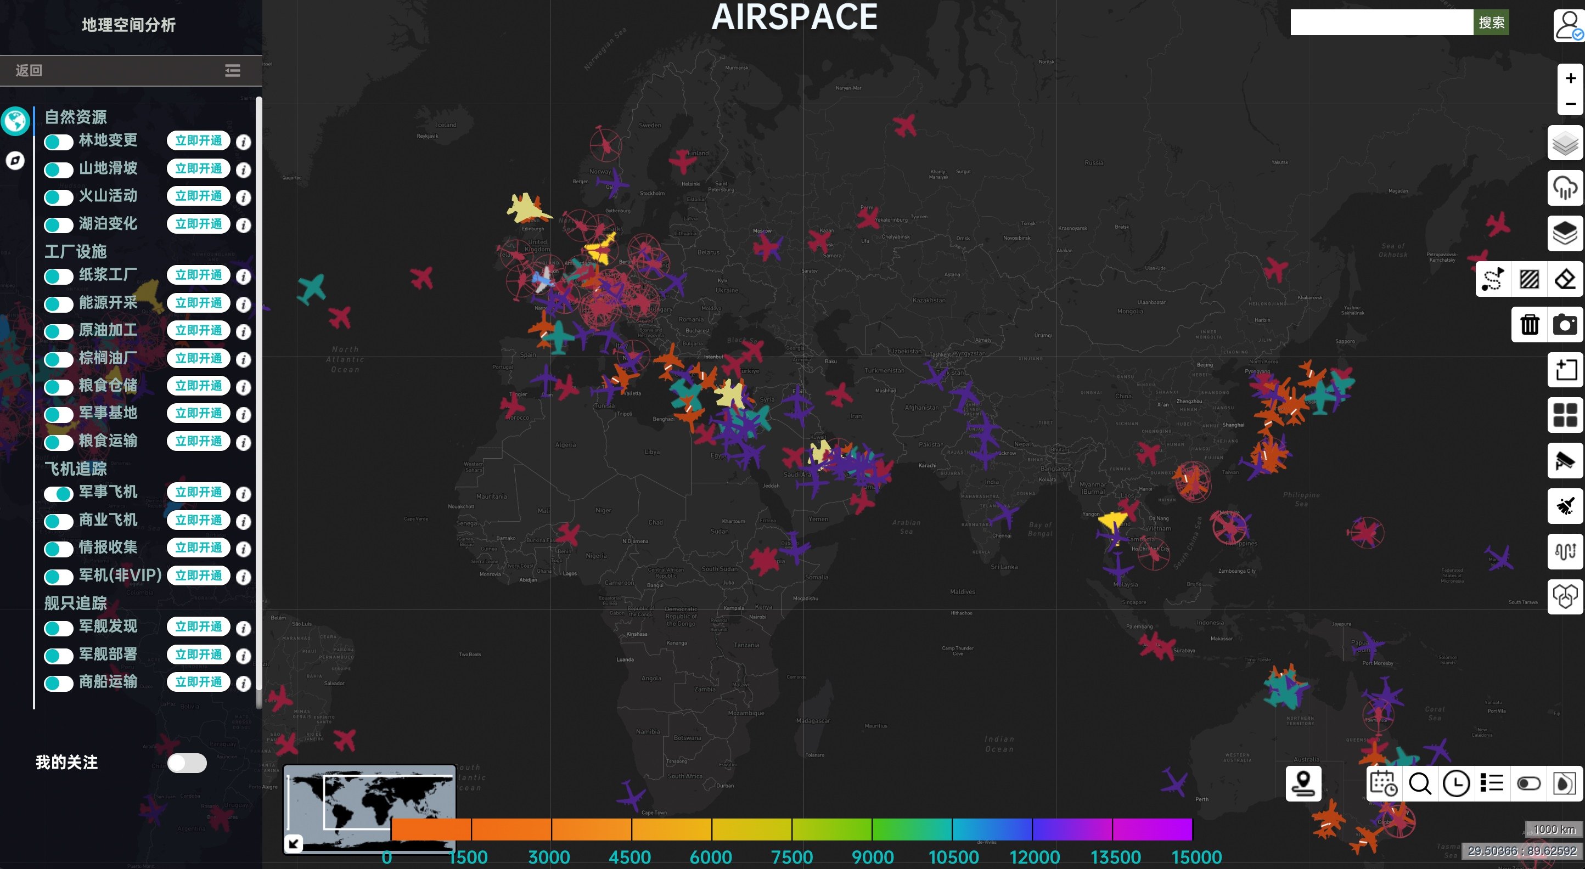This screenshot has width=1585, height=869.
Task: Disable the 军事飞机 tracking switch
Action: click(x=59, y=493)
